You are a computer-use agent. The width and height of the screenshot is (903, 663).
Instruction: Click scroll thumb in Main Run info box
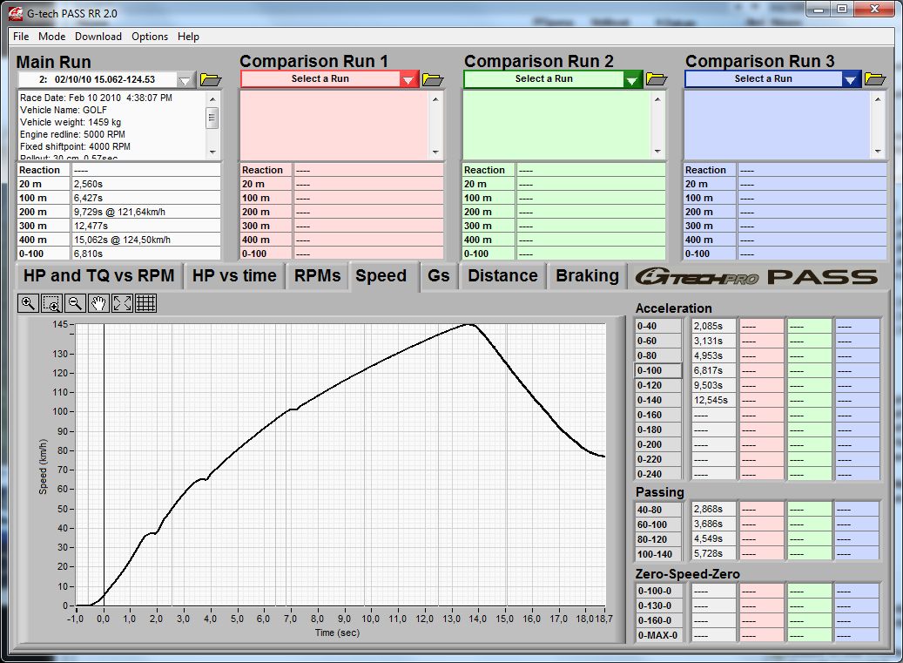point(212,118)
